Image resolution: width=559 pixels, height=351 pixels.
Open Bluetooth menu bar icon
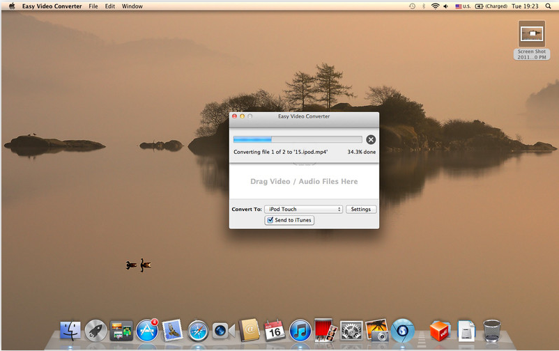coord(424,6)
